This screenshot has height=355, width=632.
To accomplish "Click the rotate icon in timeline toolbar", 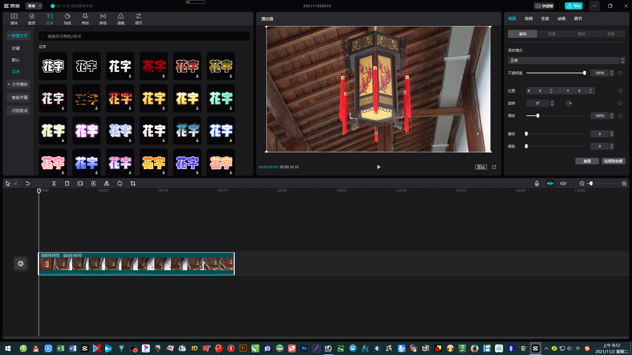I will tap(120, 183).
